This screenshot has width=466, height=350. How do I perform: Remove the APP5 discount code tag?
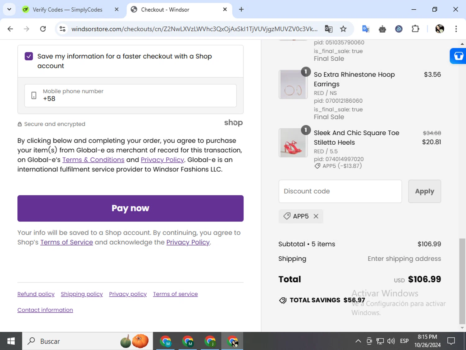[x=316, y=216]
